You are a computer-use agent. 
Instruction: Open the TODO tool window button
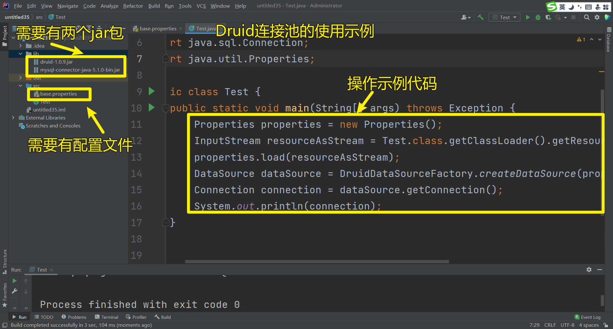pos(44,317)
